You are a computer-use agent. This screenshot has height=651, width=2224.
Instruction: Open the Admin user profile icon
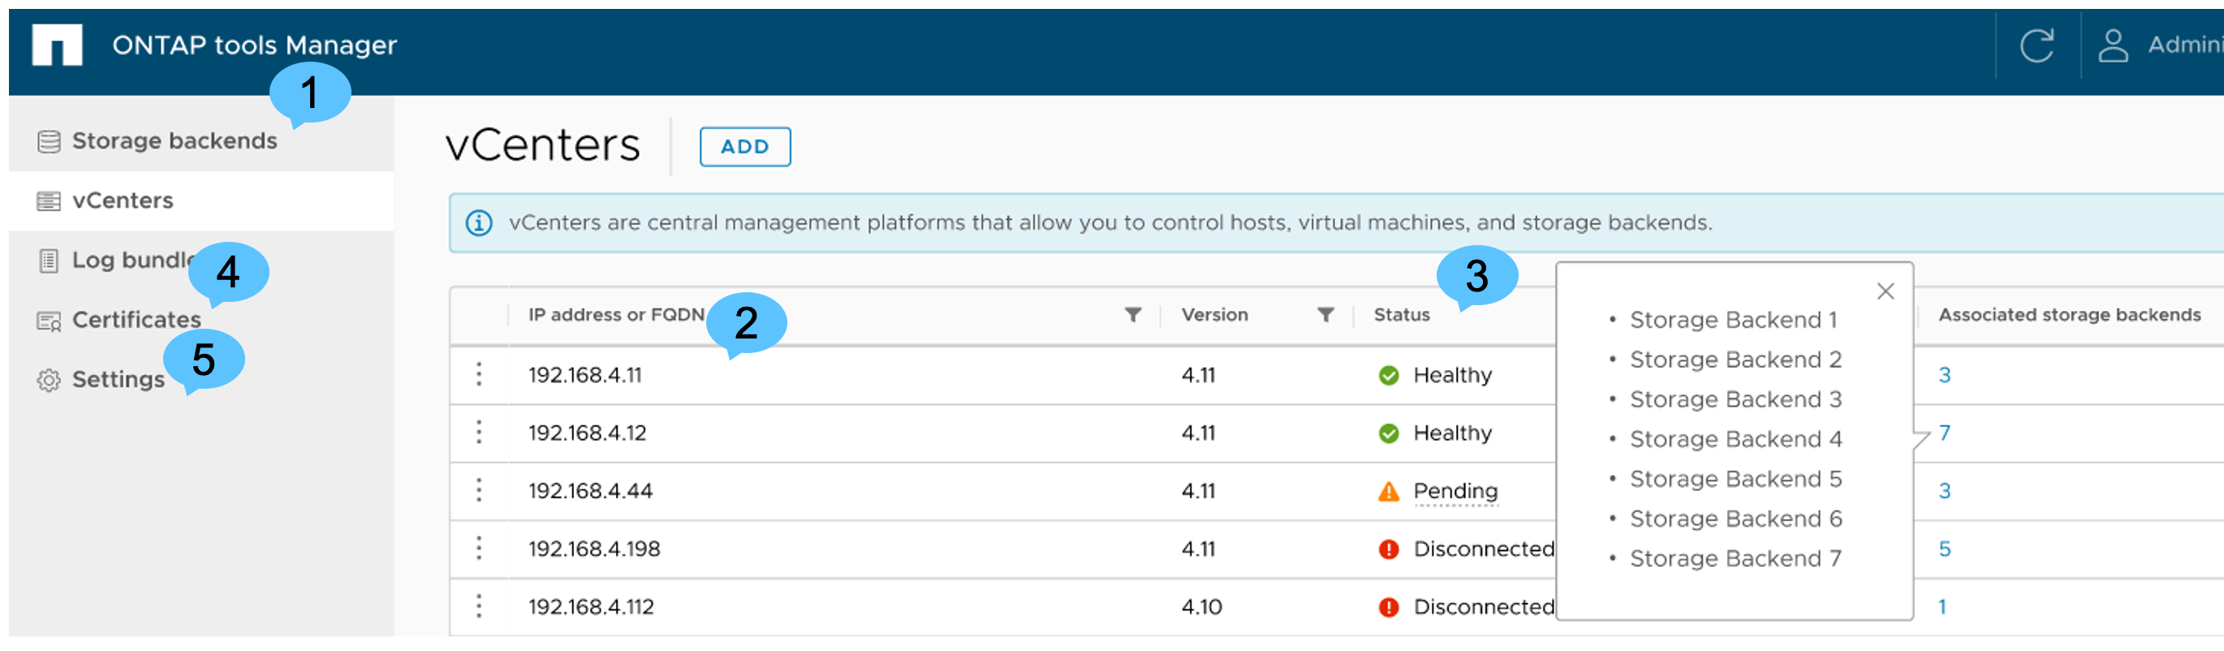[x=2112, y=45]
